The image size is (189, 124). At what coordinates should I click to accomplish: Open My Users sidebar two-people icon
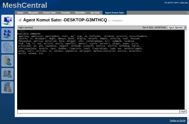click(x=7, y=74)
